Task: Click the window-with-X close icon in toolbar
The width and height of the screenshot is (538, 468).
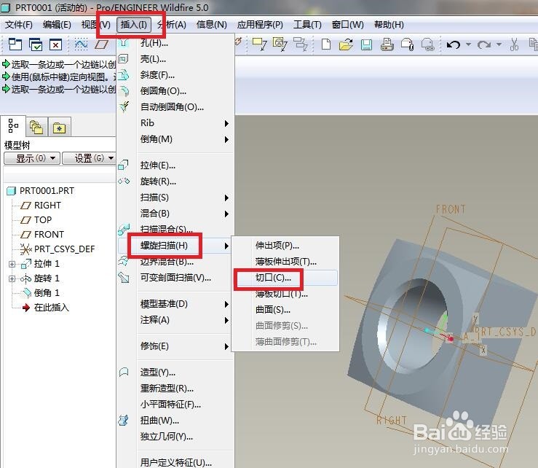Action: click(55, 44)
